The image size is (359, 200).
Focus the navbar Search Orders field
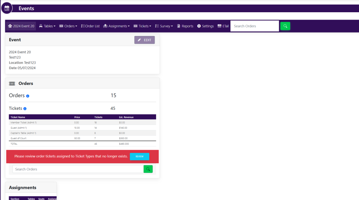coord(255,26)
